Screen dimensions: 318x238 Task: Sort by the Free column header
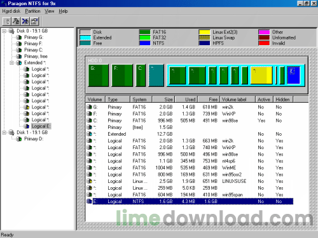pos(209,100)
